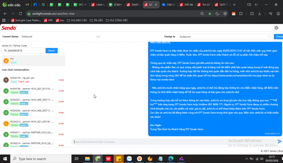
Task: Click the Sendo logo
Action: [x=9, y=28]
